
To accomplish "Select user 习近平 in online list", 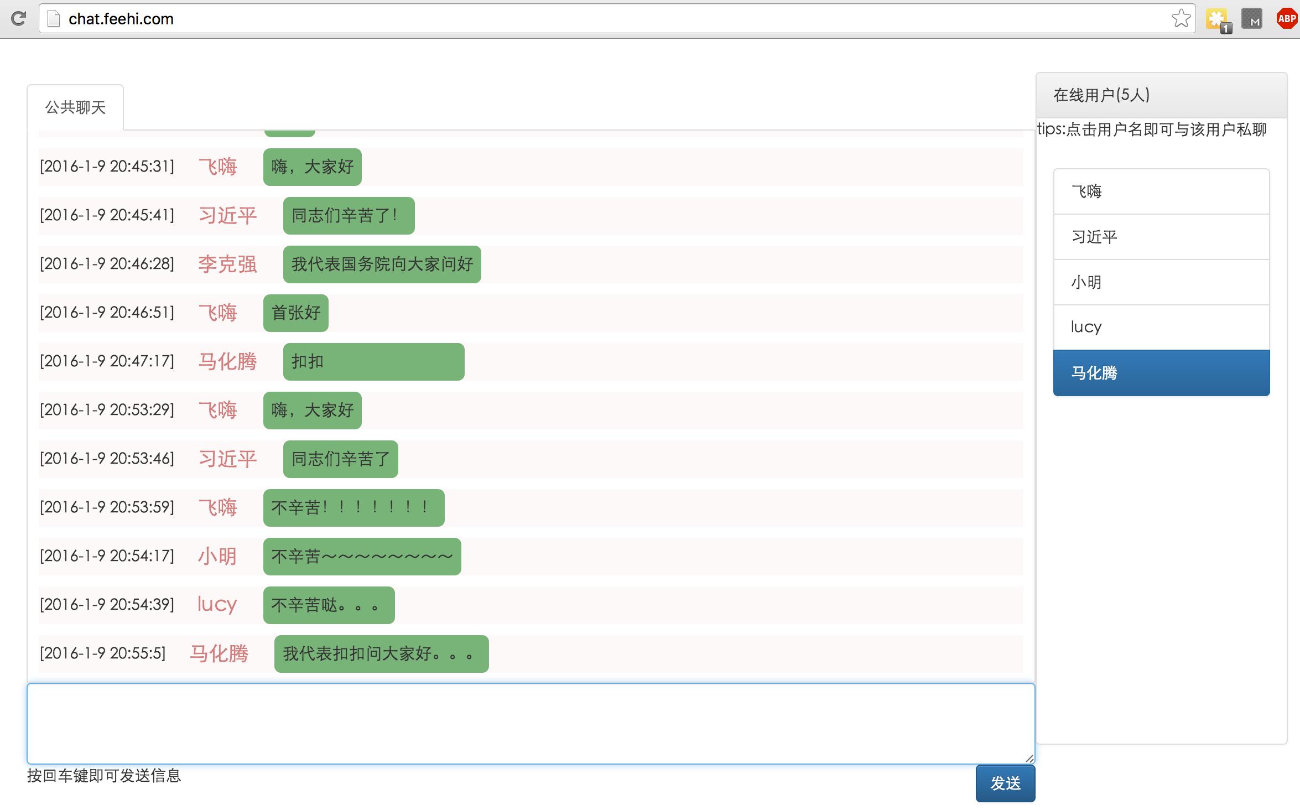I will pyautogui.click(x=1161, y=237).
